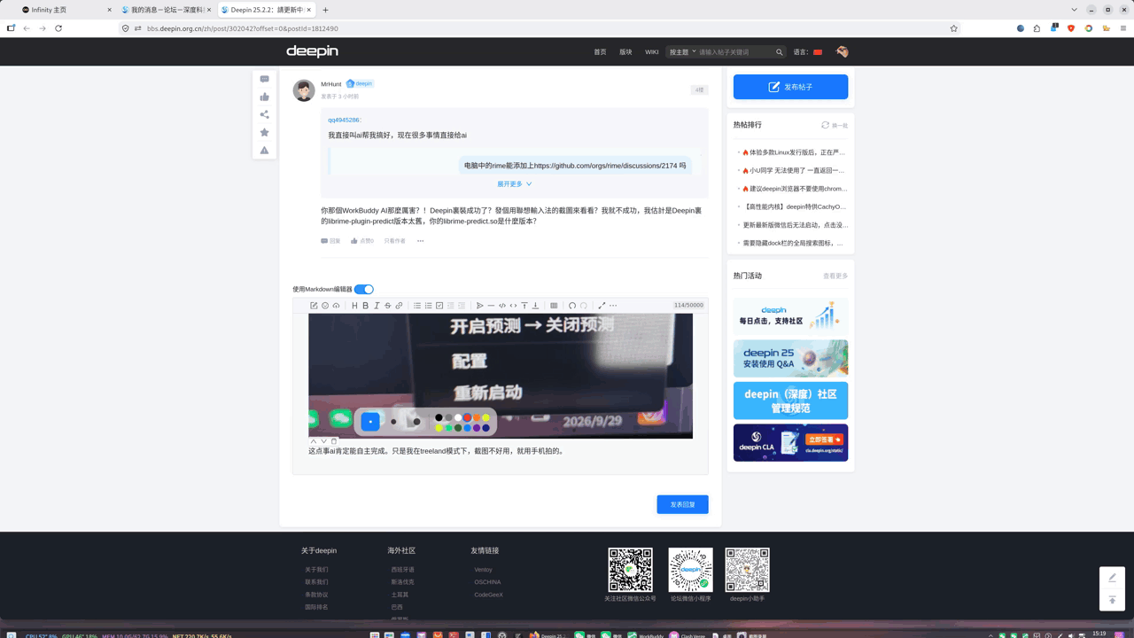Screen dimensions: 1134x638
Task: Expand the quoted reply with 展开更多
Action: (x=515, y=184)
